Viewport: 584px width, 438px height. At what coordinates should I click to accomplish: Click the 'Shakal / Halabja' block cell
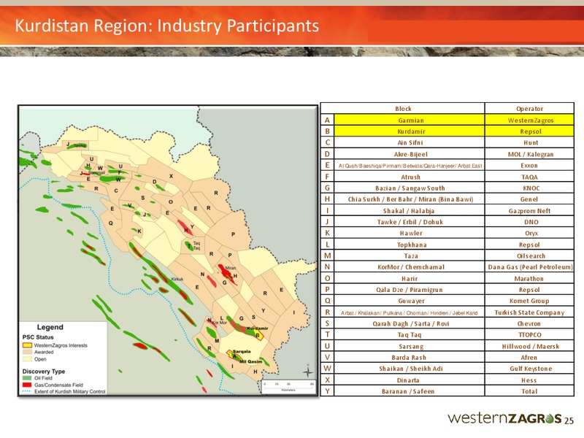pos(410,210)
